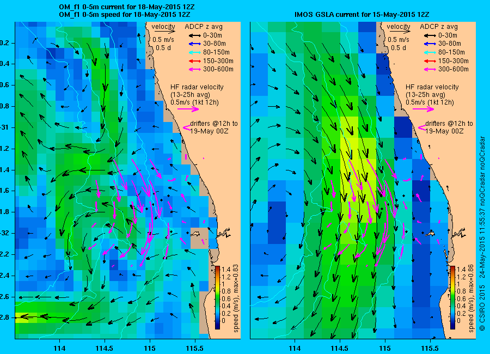490x354 pixels.
Task: Click '19-May 00Z' text in right panel
Action: point(444,131)
